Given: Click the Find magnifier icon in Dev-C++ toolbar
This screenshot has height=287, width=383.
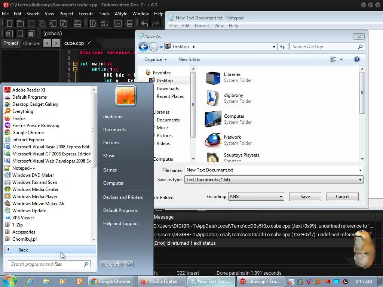Looking at the screenshot, I should (93, 24).
